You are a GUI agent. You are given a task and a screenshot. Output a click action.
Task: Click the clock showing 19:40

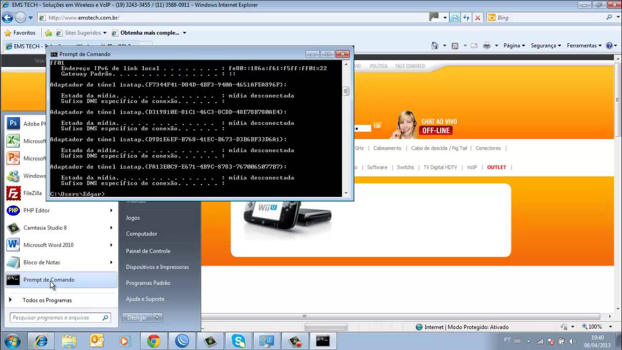pos(598,337)
